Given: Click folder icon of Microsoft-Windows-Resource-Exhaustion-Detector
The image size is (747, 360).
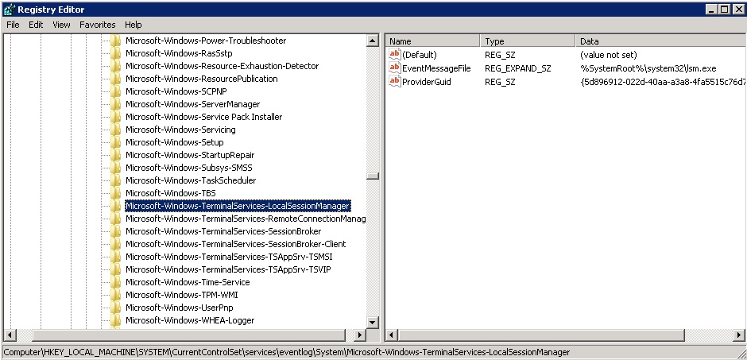Looking at the screenshot, I should 115,66.
